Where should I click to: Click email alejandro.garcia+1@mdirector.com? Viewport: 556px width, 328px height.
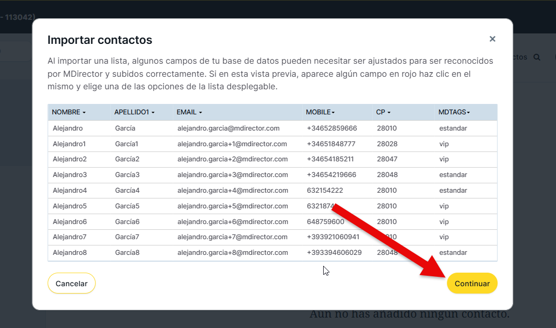(232, 144)
